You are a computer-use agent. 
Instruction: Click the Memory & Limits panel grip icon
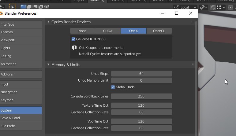(x=193, y=64)
